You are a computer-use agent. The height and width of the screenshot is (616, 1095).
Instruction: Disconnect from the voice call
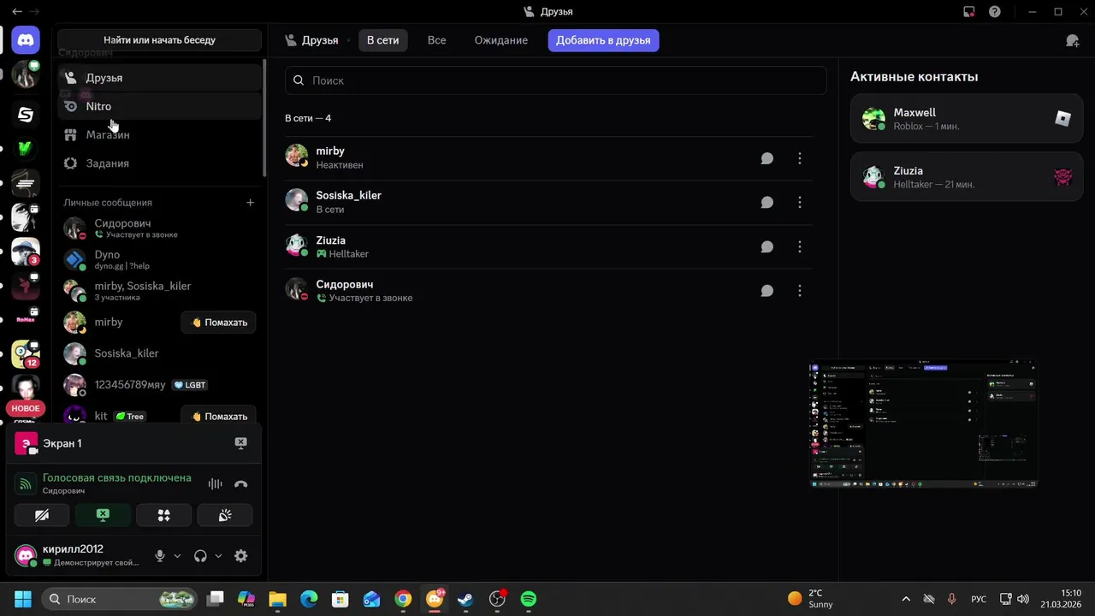click(241, 484)
